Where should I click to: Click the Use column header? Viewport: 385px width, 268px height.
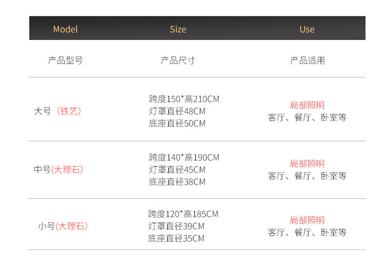tap(307, 29)
